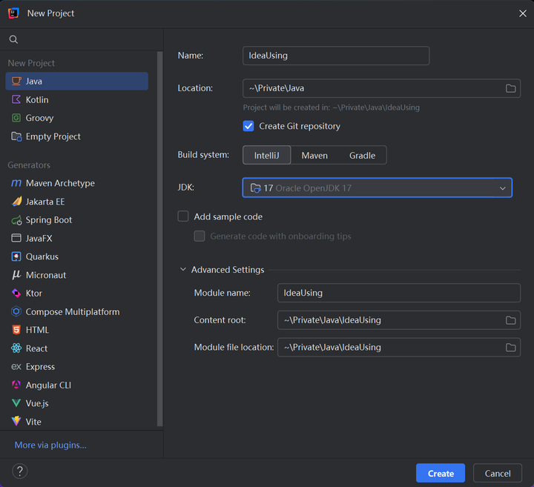The width and height of the screenshot is (534, 487).
Task: Switch build system to Gradle
Action: (362, 156)
